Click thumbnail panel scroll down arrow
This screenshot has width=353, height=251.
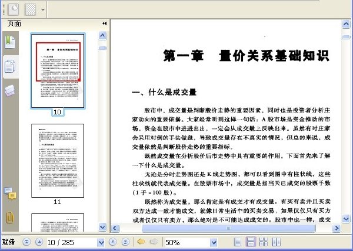(x=102, y=227)
